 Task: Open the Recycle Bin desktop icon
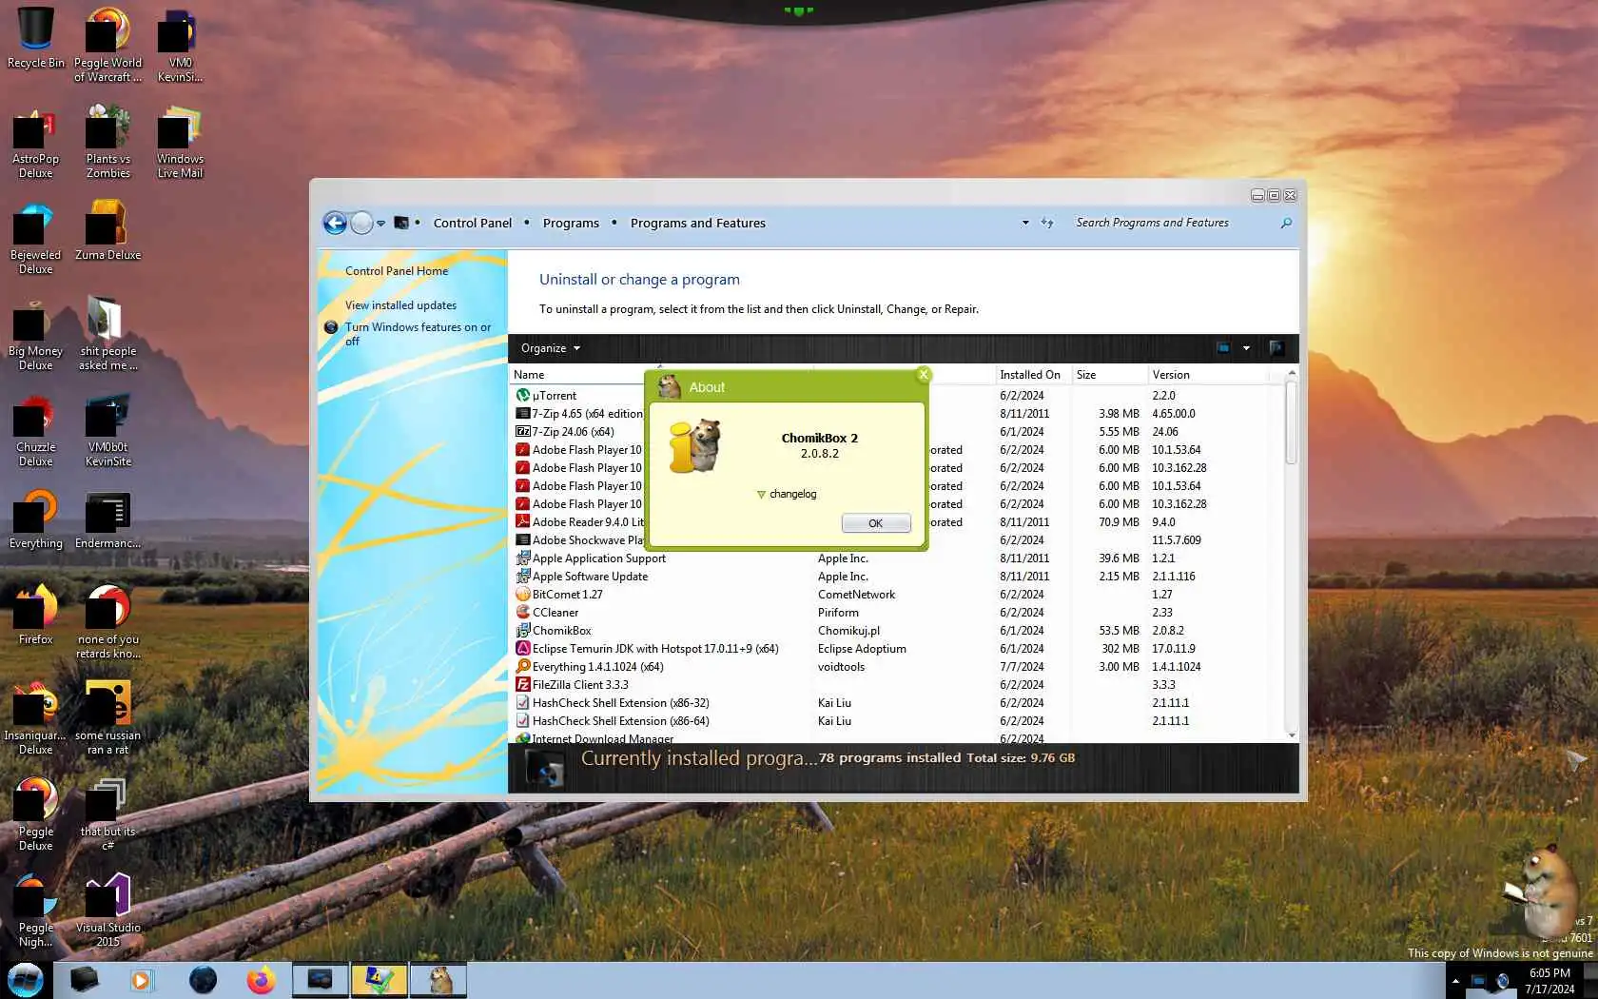tap(35, 38)
